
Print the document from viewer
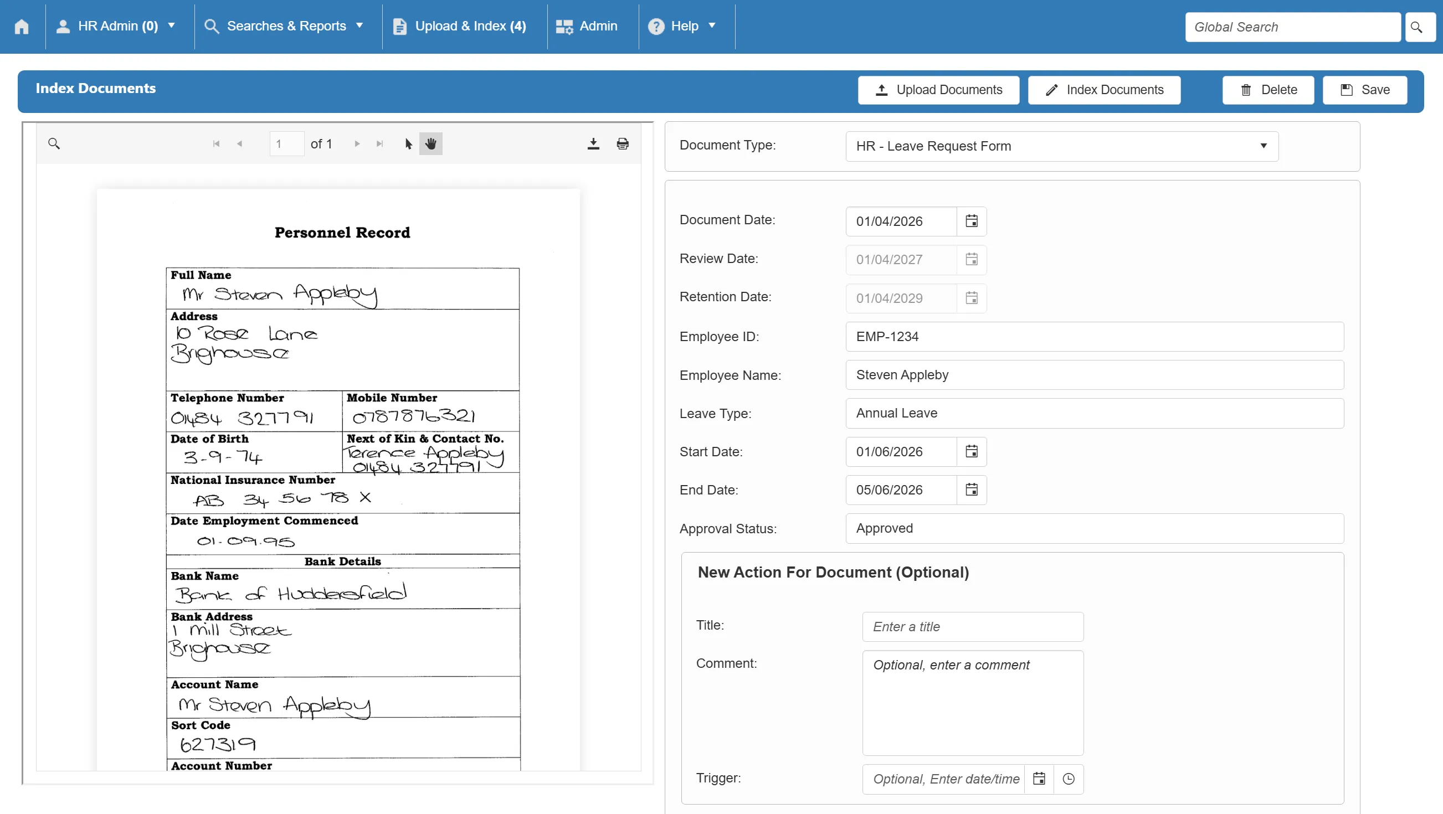[623, 144]
